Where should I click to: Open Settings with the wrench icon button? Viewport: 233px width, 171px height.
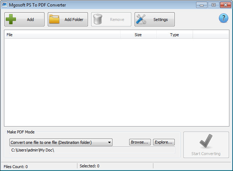pyautogui.click(x=154, y=20)
